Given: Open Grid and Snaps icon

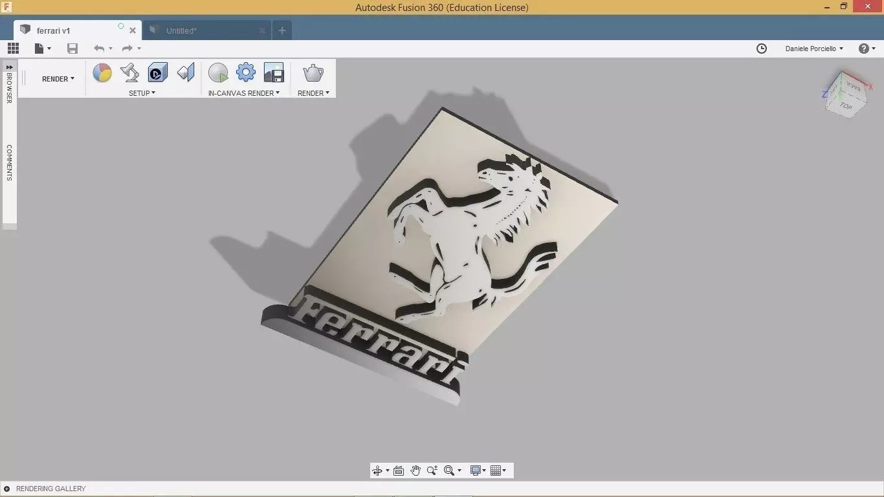Looking at the screenshot, I should click(x=496, y=470).
